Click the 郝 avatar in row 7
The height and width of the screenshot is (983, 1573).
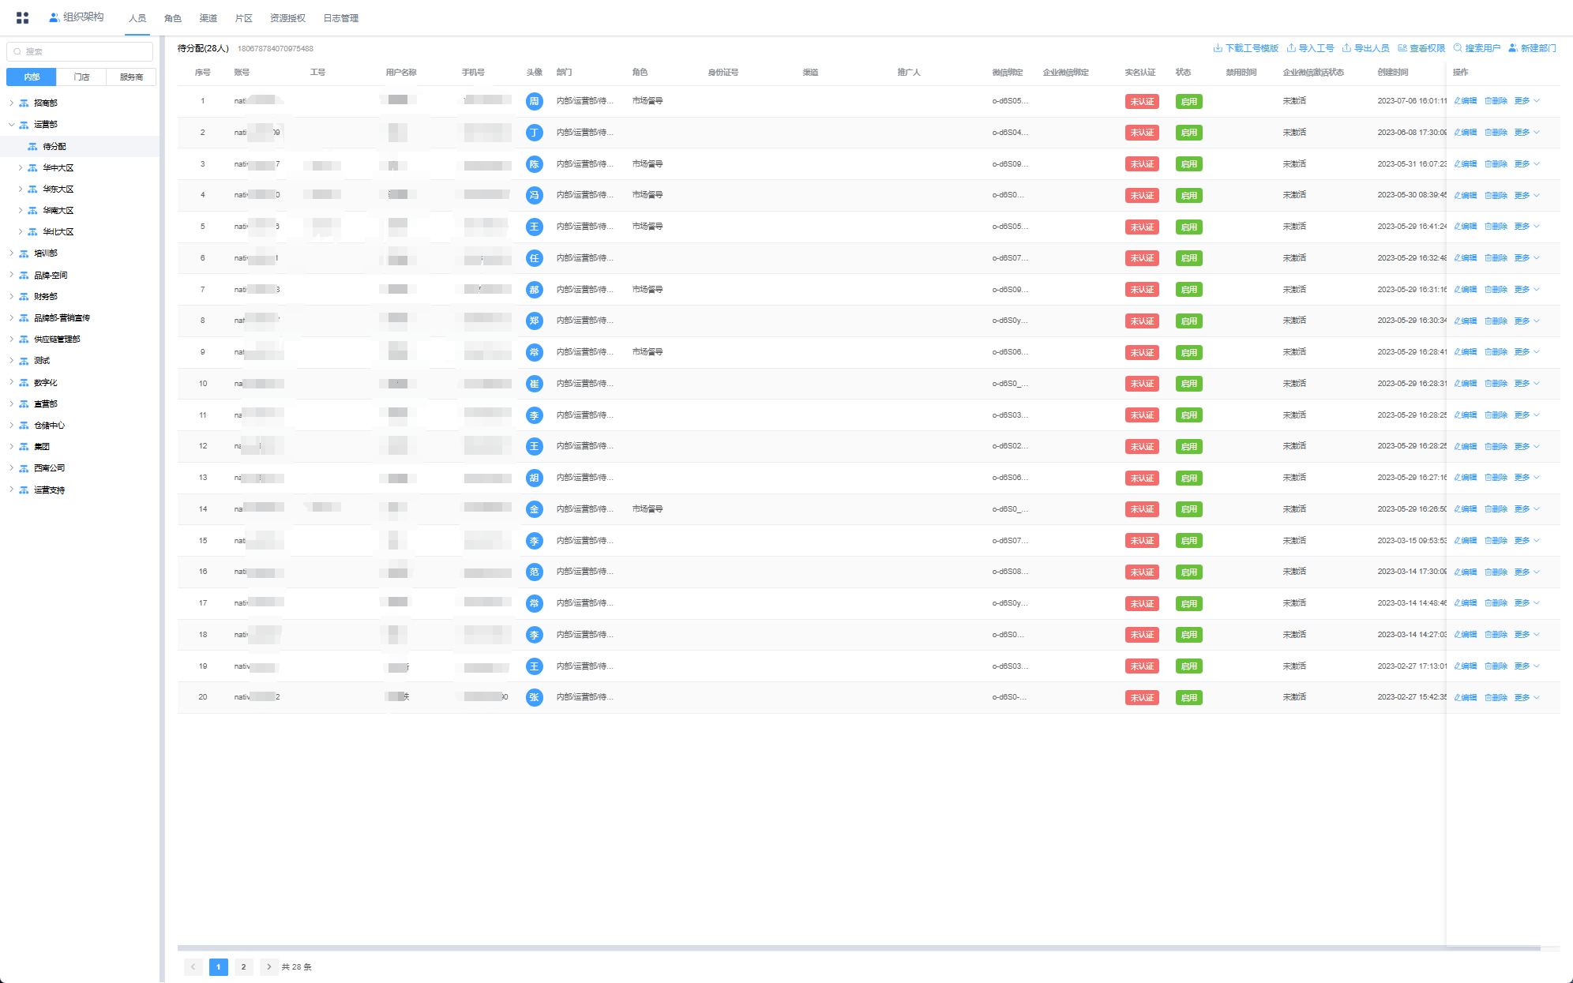(x=534, y=290)
